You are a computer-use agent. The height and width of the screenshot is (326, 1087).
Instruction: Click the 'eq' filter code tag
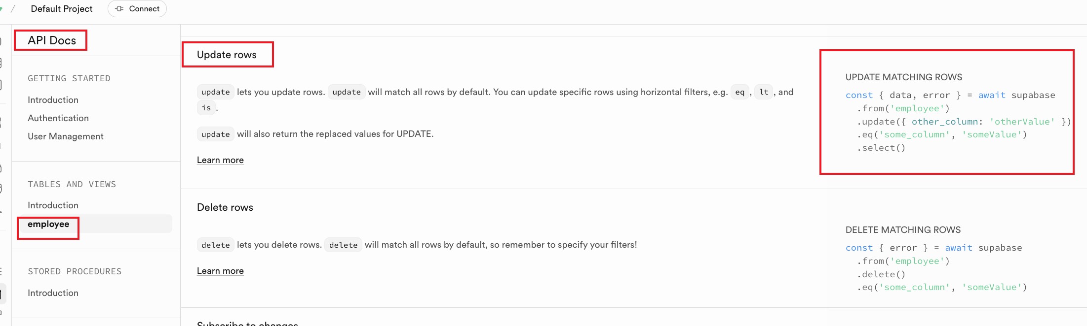click(x=739, y=92)
